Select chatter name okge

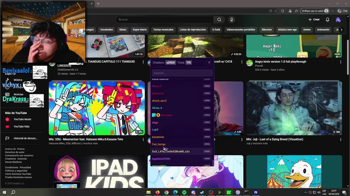click(x=155, y=122)
